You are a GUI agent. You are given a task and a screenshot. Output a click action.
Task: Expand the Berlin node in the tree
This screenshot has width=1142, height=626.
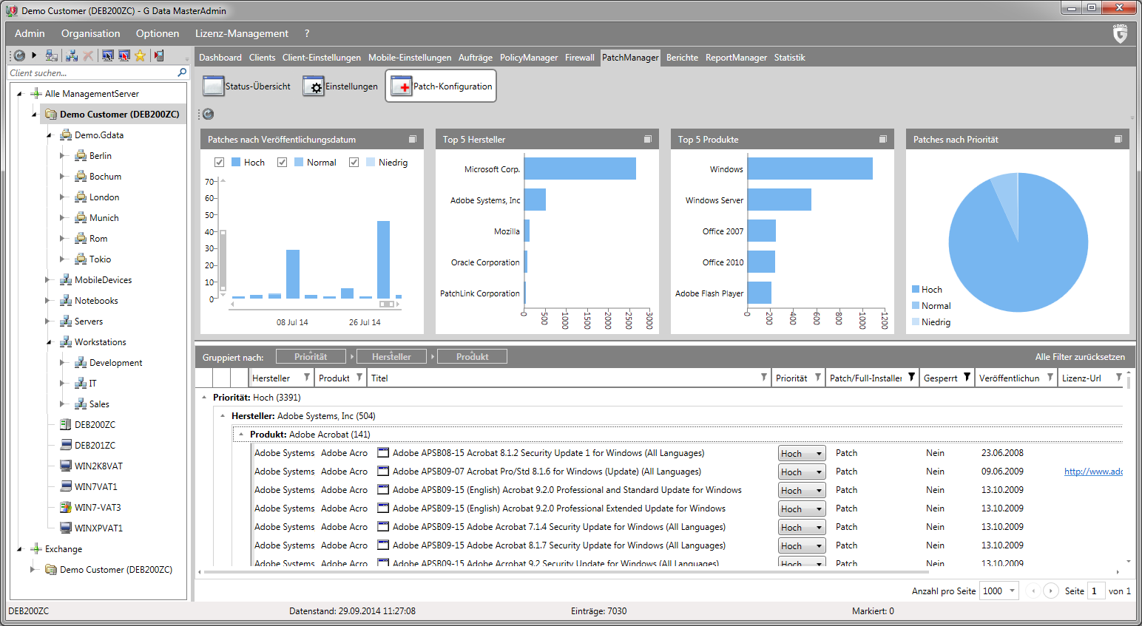point(62,156)
